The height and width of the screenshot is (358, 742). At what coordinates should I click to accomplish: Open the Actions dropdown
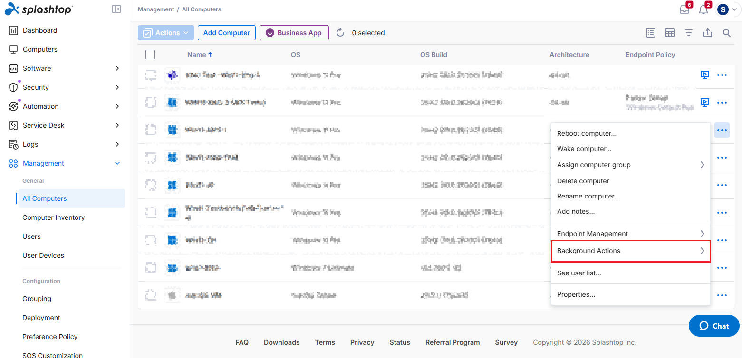click(x=166, y=33)
